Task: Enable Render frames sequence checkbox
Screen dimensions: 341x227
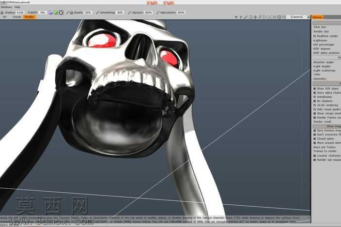Action: pyautogui.click(x=314, y=118)
